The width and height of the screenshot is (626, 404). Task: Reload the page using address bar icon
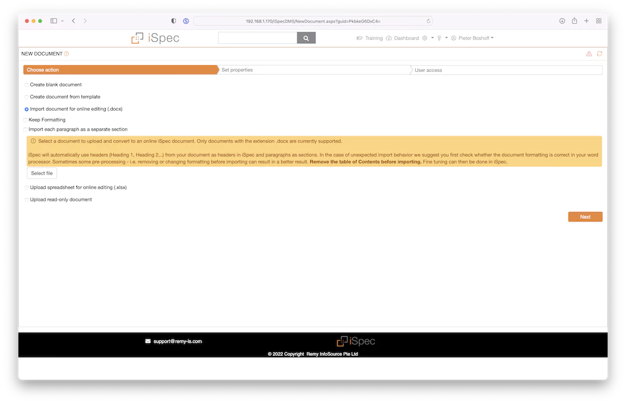[x=428, y=21]
